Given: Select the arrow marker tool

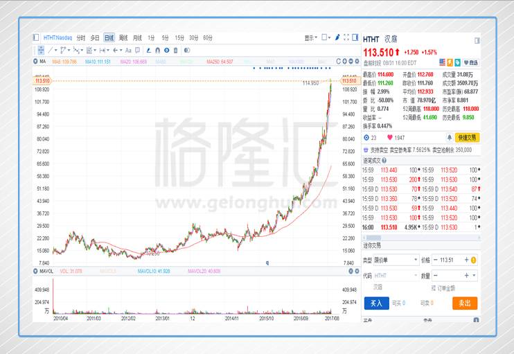Looking at the screenshot, I should 116,50.
